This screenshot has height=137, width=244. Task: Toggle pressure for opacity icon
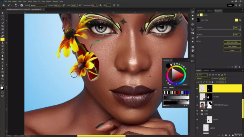pyautogui.click(x=64, y=5)
